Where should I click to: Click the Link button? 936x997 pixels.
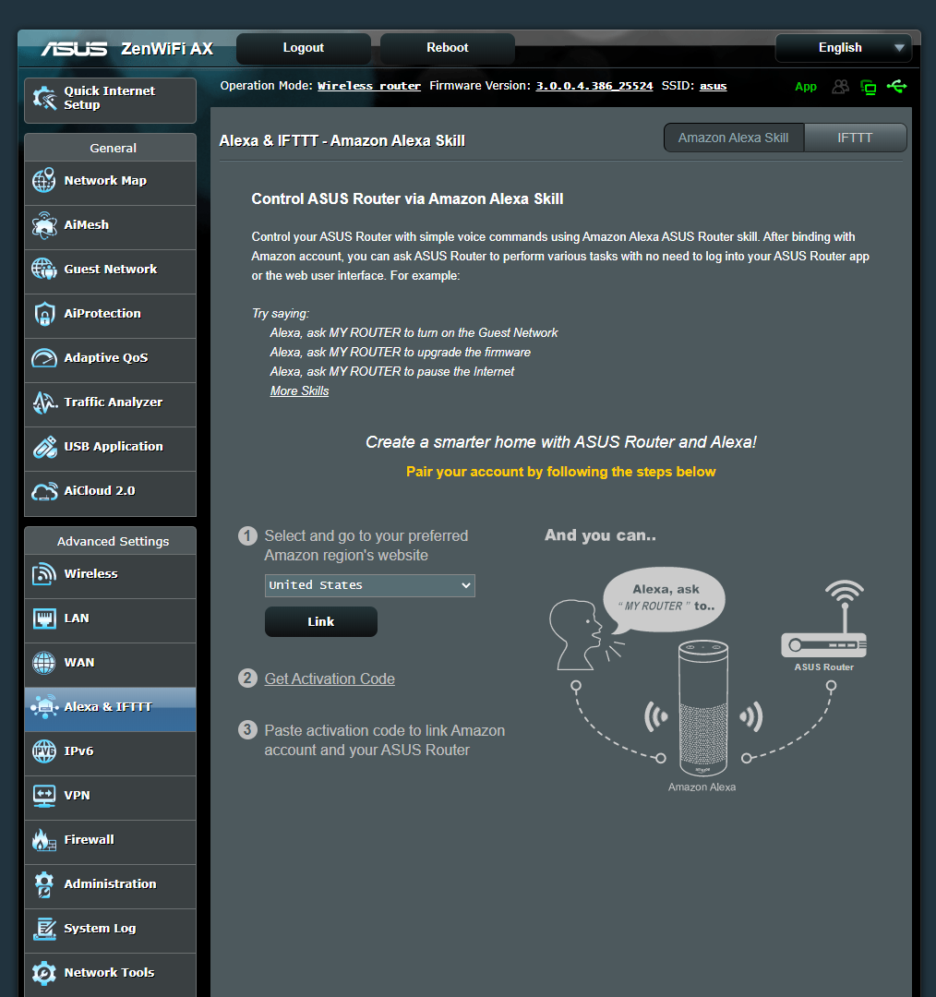[x=321, y=622]
